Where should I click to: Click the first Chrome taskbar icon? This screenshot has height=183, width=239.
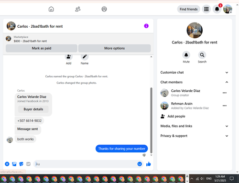click(4, 179)
